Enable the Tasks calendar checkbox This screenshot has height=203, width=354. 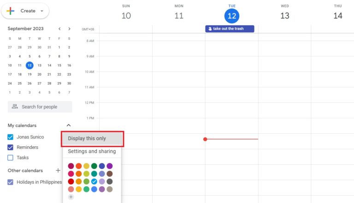pyautogui.click(x=10, y=158)
